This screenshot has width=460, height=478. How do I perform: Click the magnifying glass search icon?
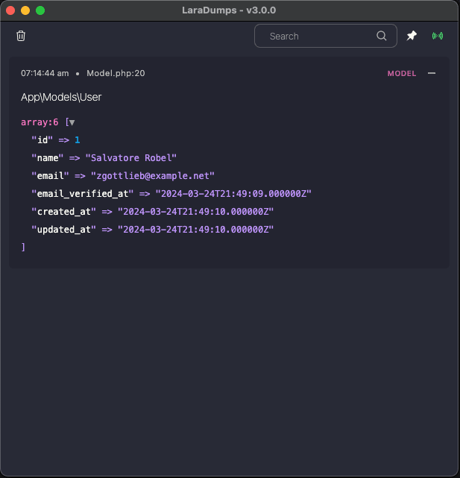pyautogui.click(x=382, y=36)
